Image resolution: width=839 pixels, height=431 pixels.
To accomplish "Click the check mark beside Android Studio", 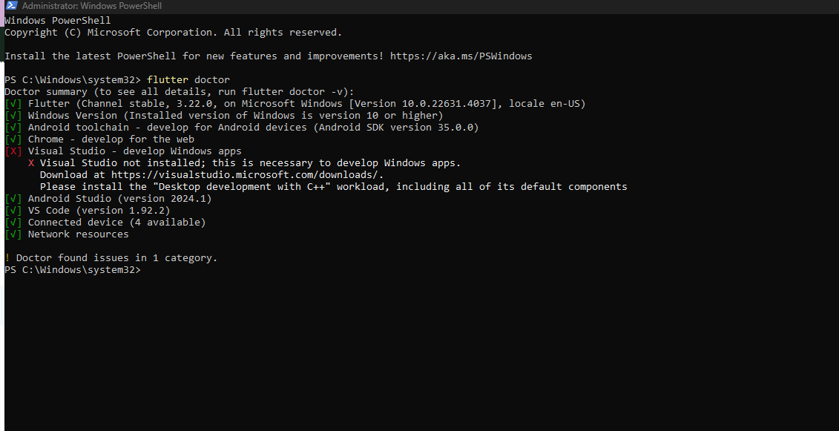I will 13,199.
